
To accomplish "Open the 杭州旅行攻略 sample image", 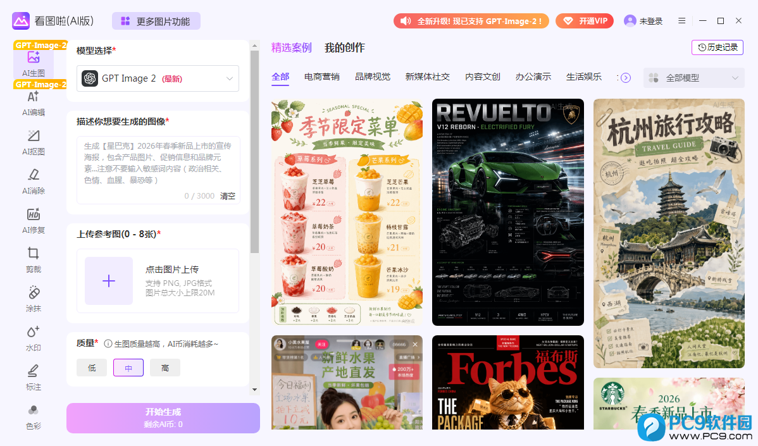I will [x=669, y=233].
